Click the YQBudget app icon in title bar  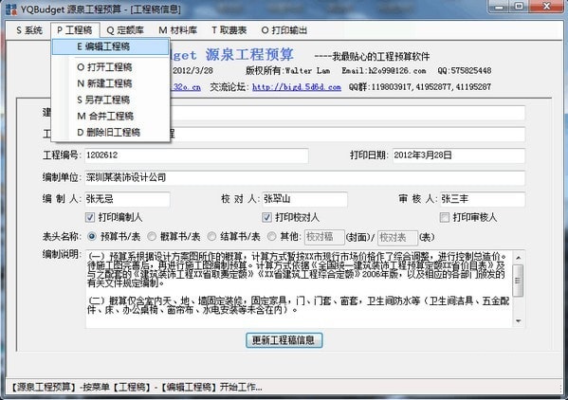[11, 9]
